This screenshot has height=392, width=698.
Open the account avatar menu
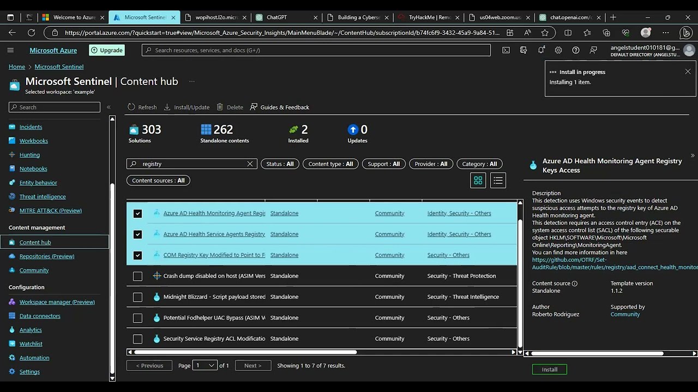click(689, 50)
